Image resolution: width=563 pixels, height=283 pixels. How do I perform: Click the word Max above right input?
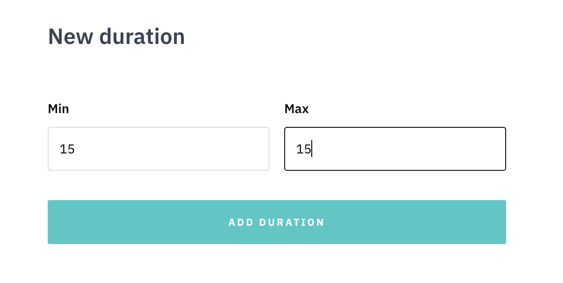(296, 109)
